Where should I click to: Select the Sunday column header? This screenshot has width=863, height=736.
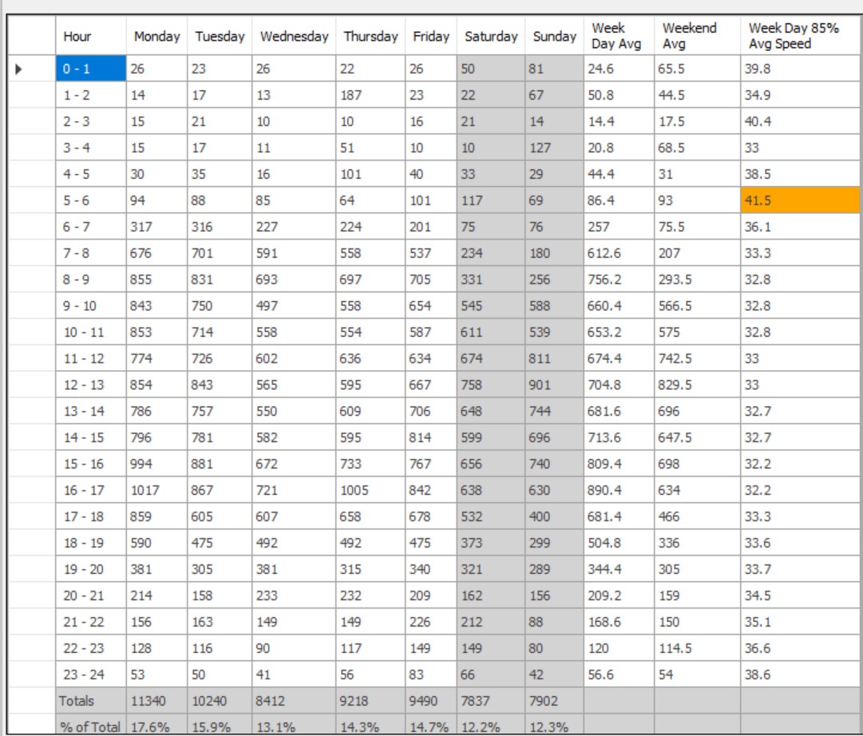(x=554, y=37)
